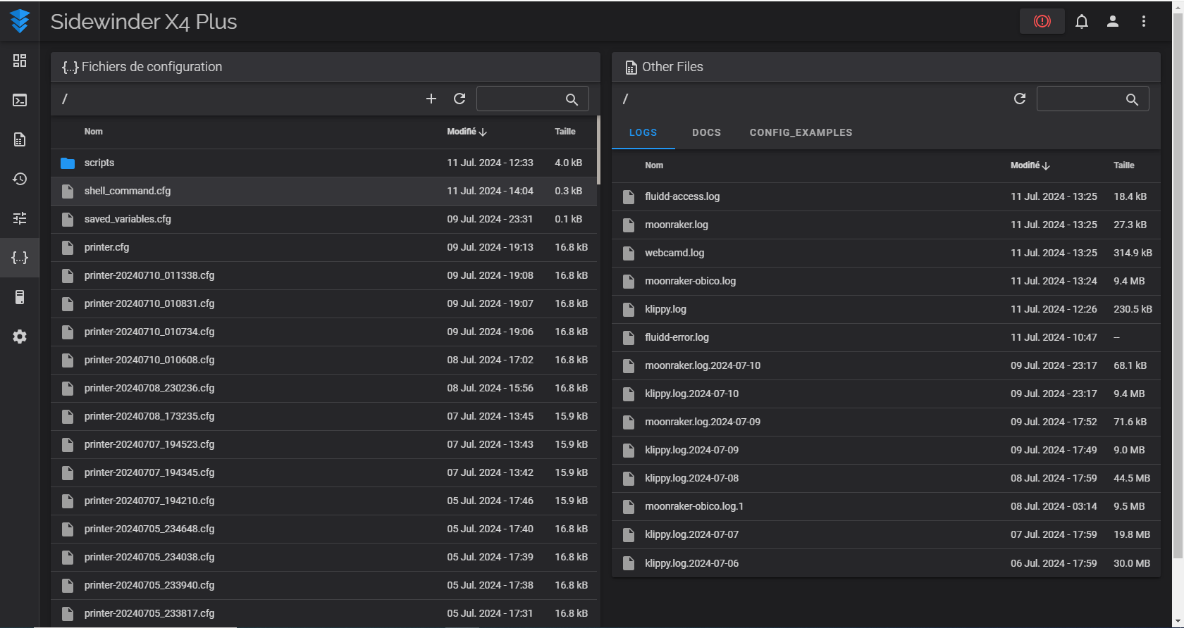Open moonraker.log.2024-07-09
Image resolution: width=1184 pixels, height=628 pixels.
pos(886,422)
